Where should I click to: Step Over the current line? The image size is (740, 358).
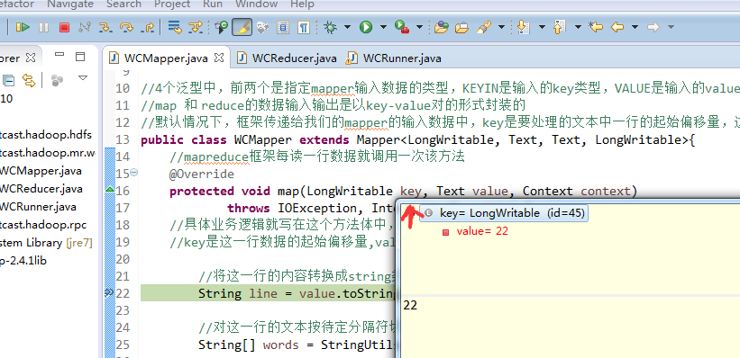tap(126, 27)
